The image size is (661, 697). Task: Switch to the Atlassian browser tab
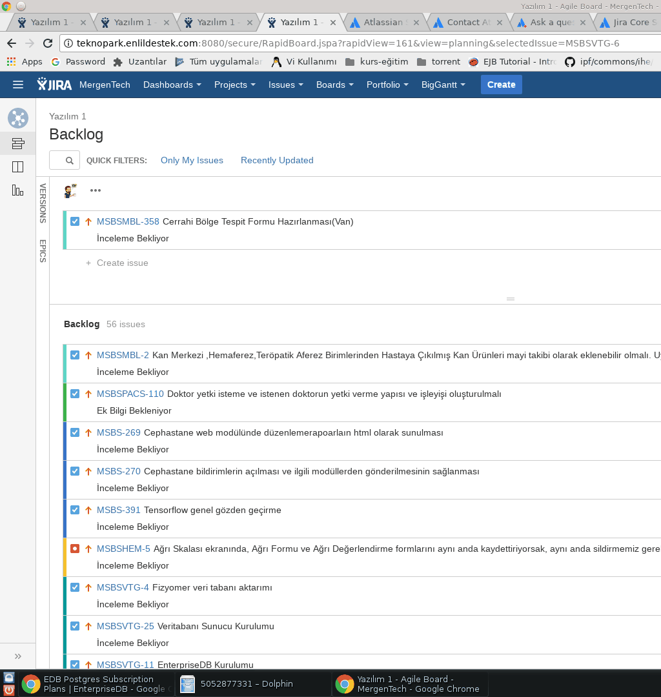click(x=384, y=22)
